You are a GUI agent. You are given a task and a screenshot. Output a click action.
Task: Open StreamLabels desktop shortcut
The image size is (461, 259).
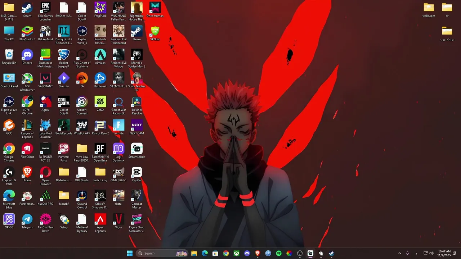pyautogui.click(x=137, y=151)
